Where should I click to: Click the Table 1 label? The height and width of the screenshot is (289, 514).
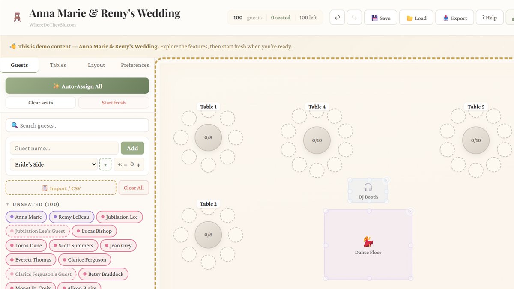209,107
